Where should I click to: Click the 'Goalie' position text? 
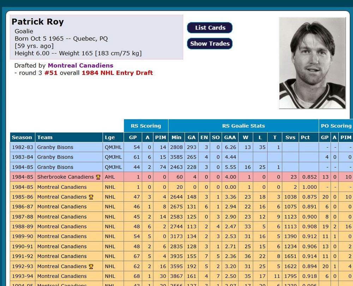24,31
